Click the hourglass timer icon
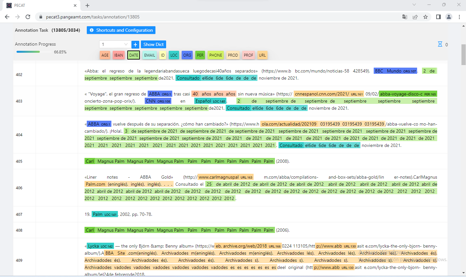 tap(440, 44)
